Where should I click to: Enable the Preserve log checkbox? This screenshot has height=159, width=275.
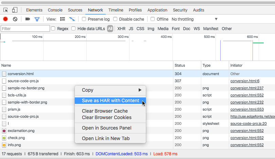[x=84, y=19]
